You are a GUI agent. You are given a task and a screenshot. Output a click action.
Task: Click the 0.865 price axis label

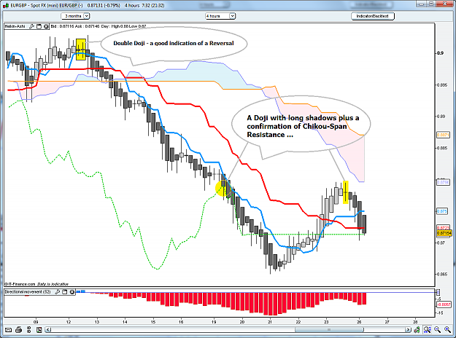[441, 274]
